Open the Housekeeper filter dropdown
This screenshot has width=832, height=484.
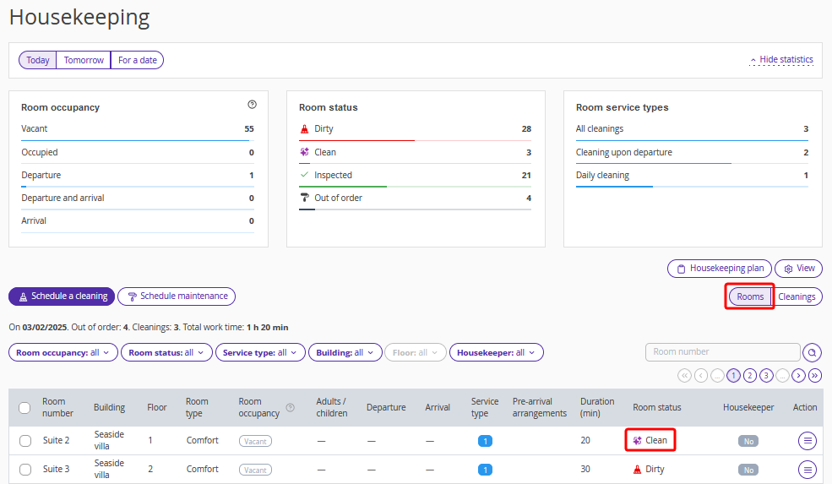pos(496,353)
